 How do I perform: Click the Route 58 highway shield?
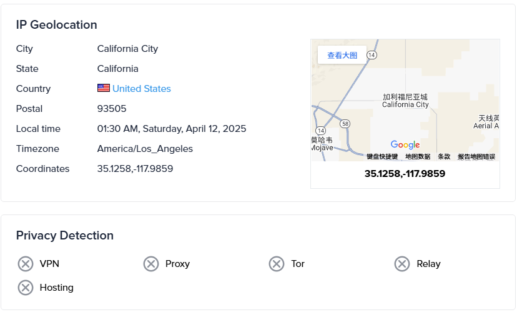coord(345,124)
